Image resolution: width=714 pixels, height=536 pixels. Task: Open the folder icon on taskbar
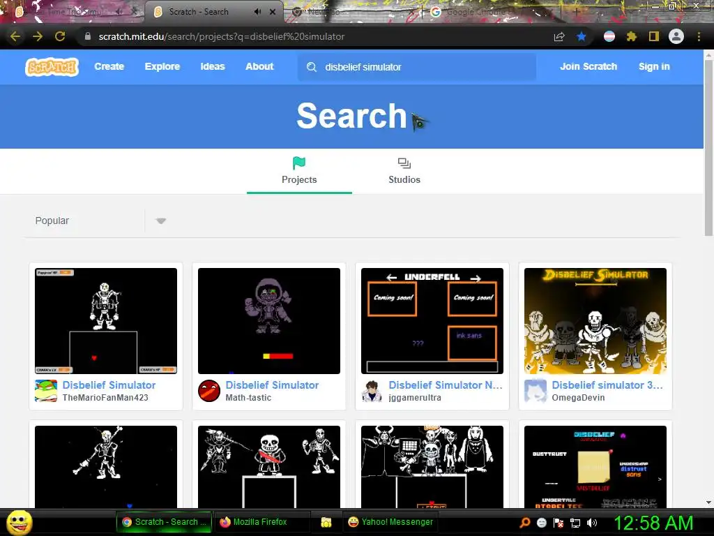tap(326, 522)
